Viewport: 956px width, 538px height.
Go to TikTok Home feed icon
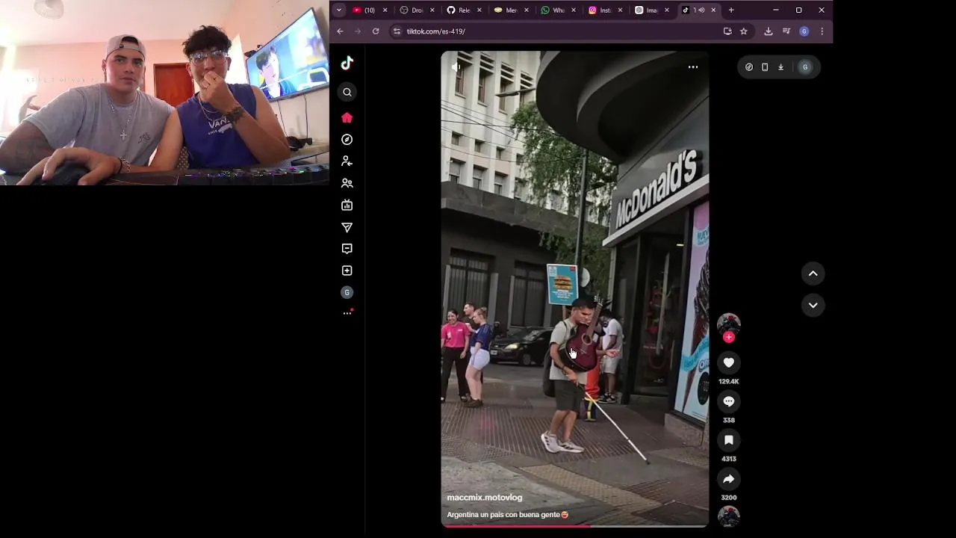coord(347,117)
